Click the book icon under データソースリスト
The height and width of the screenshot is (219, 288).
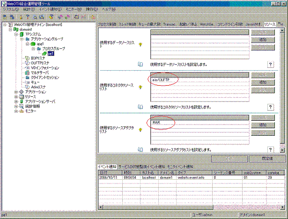click(140, 64)
